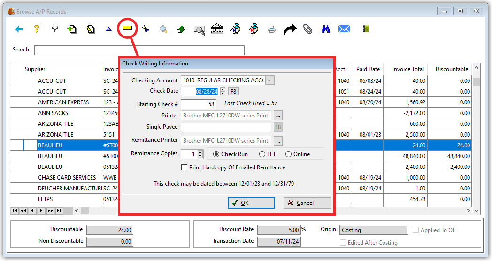Image resolution: width=492 pixels, height=261 pixels.
Task: Click the Discountable column header
Action: point(452,69)
